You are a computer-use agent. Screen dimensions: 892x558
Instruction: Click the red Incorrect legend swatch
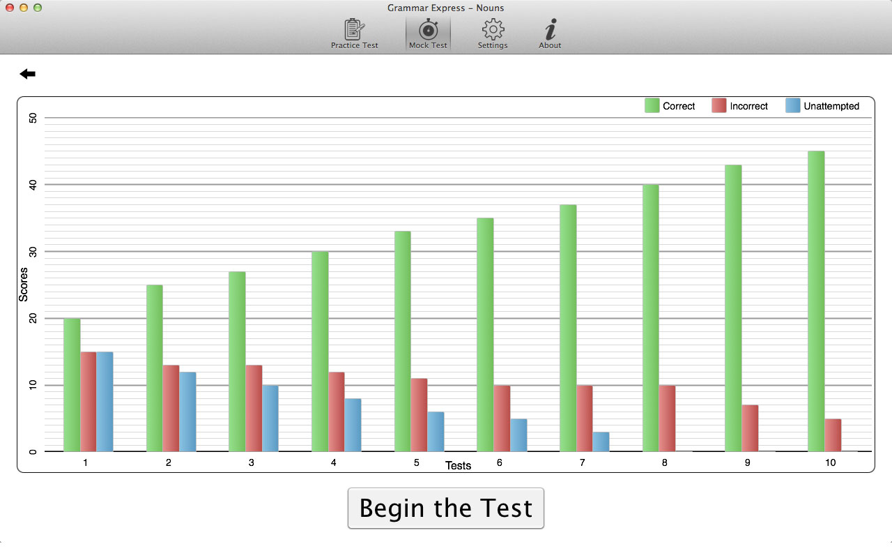tap(719, 106)
